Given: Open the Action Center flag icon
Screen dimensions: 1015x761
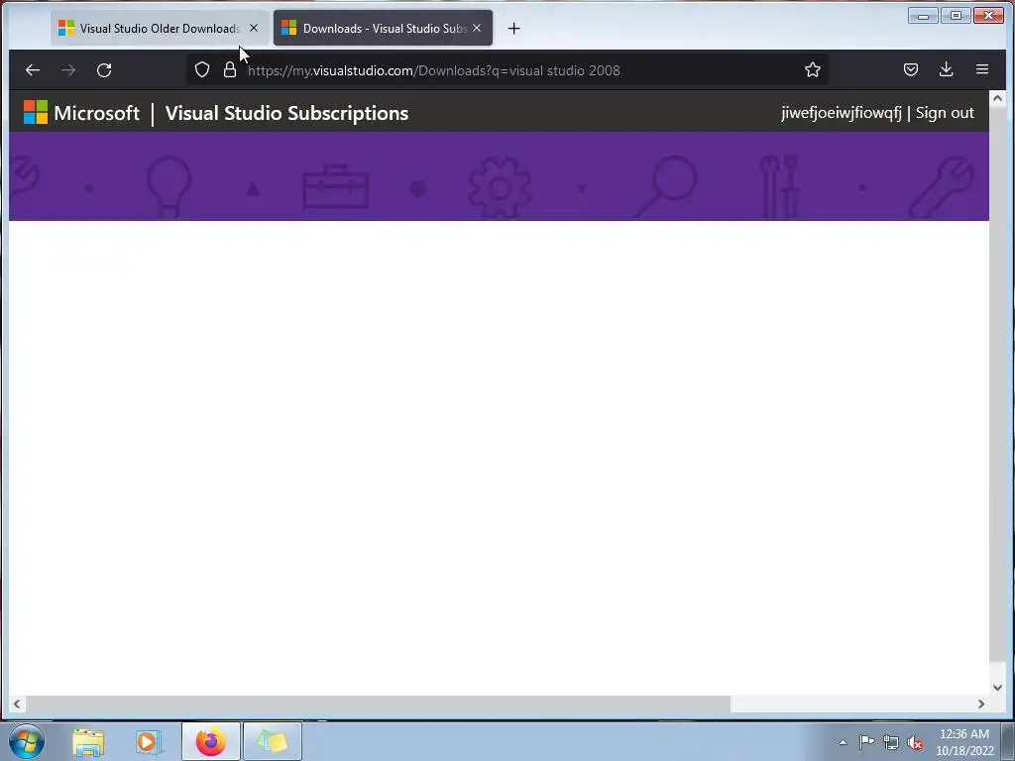Looking at the screenshot, I should tap(866, 742).
